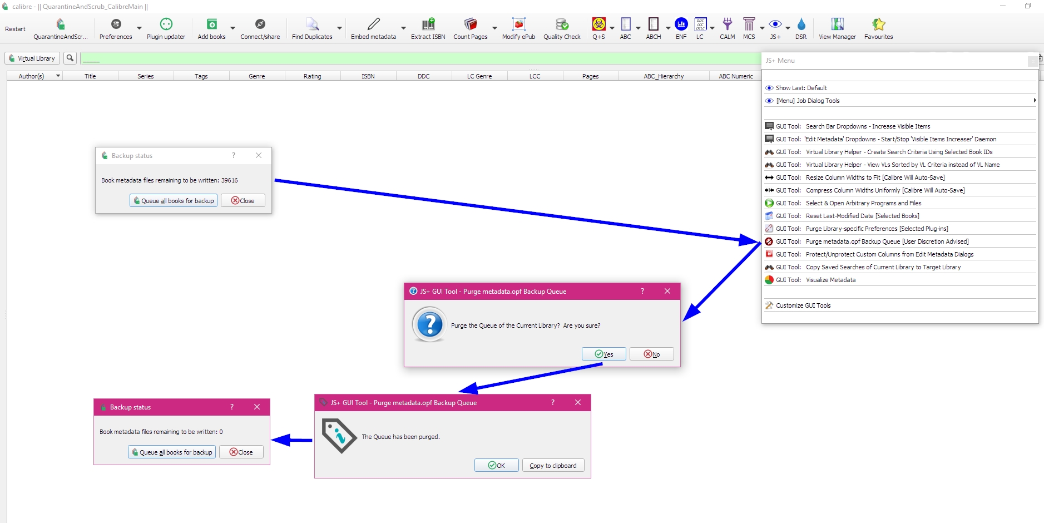Expand the Q+S dropdown arrow
The image size is (1044, 523).
click(x=612, y=28)
